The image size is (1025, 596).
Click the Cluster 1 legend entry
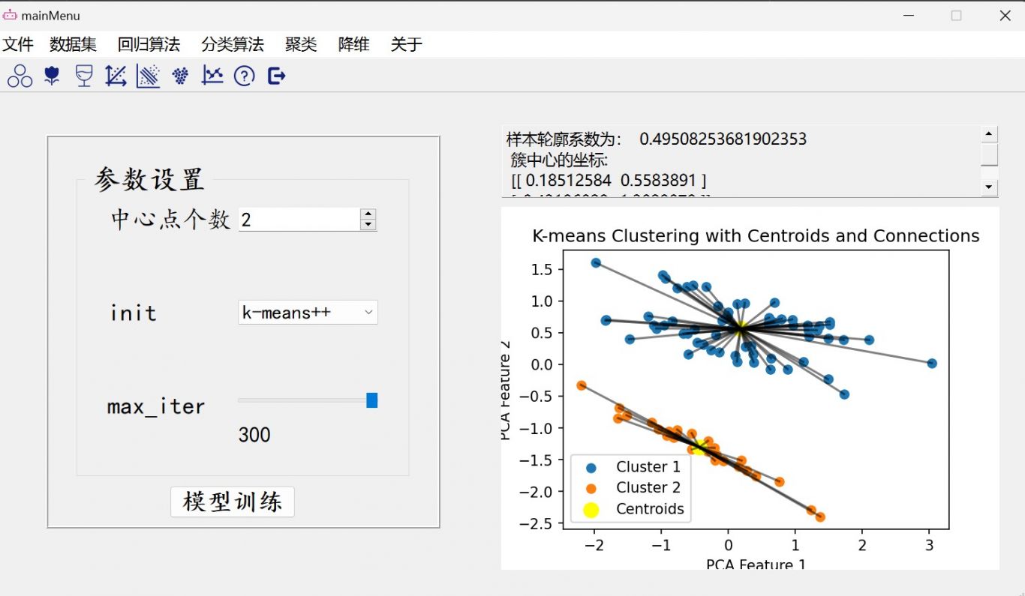click(x=633, y=467)
